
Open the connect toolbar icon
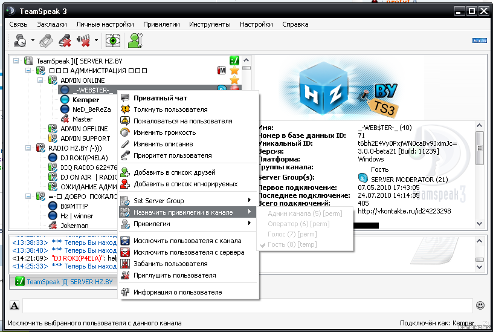tap(20, 41)
